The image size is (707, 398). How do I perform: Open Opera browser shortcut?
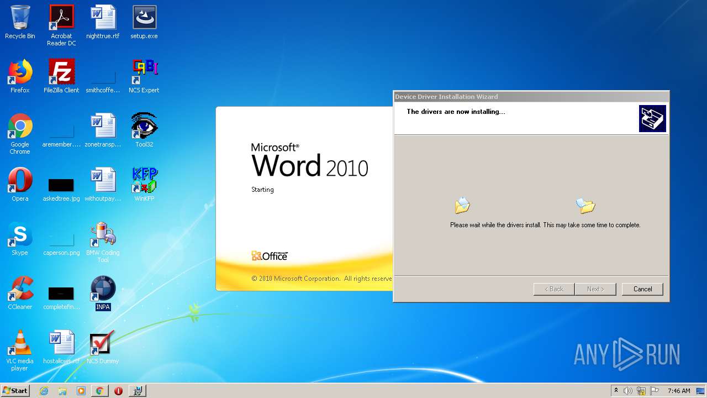(x=20, y=185)
